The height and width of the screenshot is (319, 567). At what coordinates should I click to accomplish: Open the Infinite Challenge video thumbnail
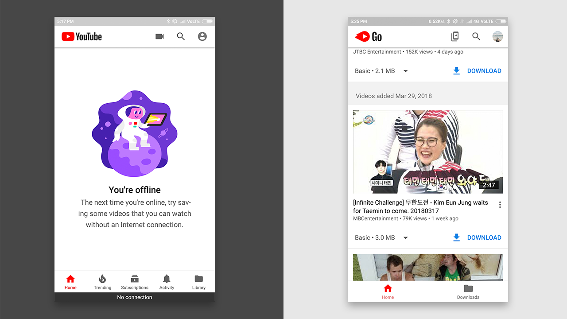pyautogui.click(x=428, y=152)
